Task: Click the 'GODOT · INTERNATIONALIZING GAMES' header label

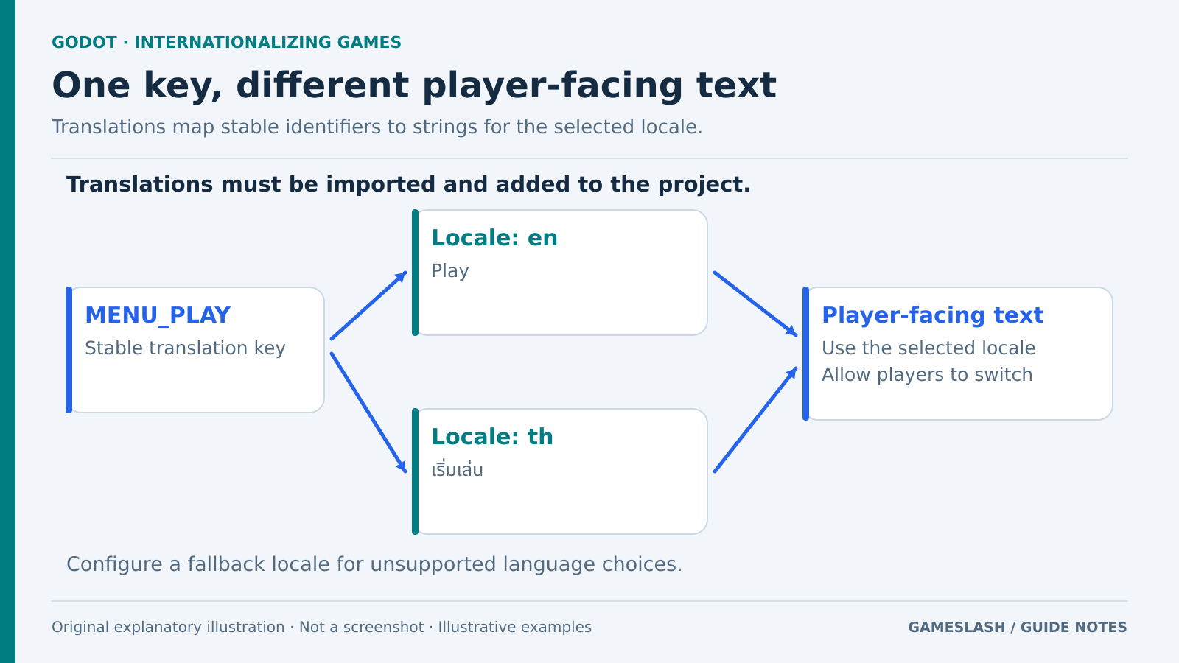Action: click(226, 43)
